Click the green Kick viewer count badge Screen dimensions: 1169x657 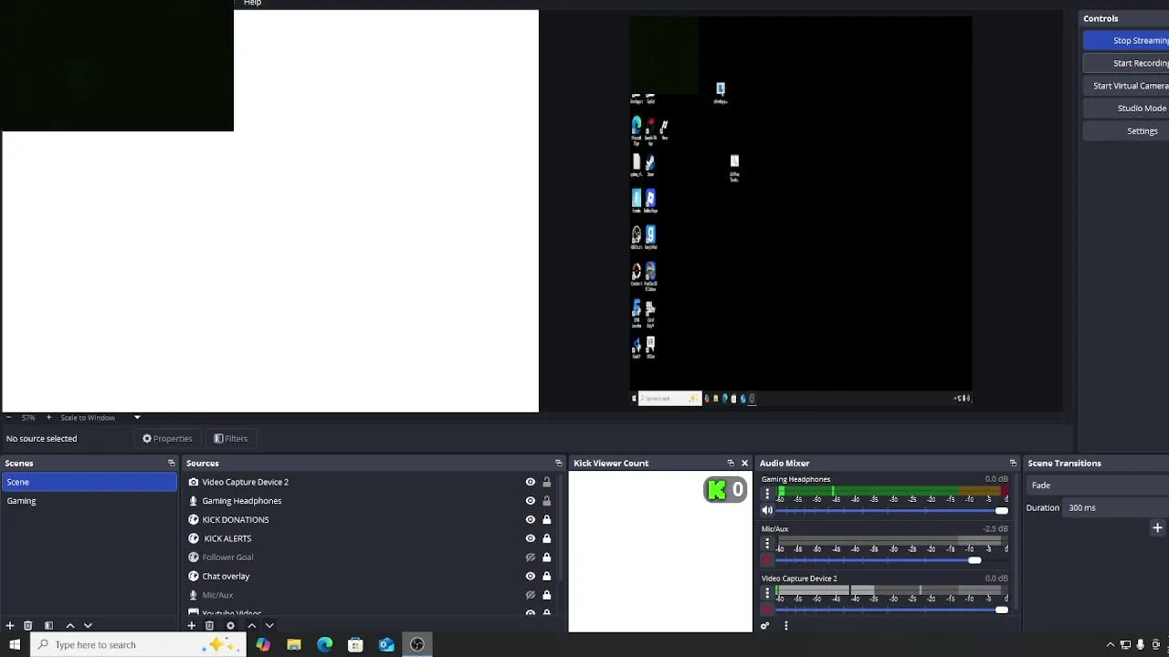[x=725, y=490]
